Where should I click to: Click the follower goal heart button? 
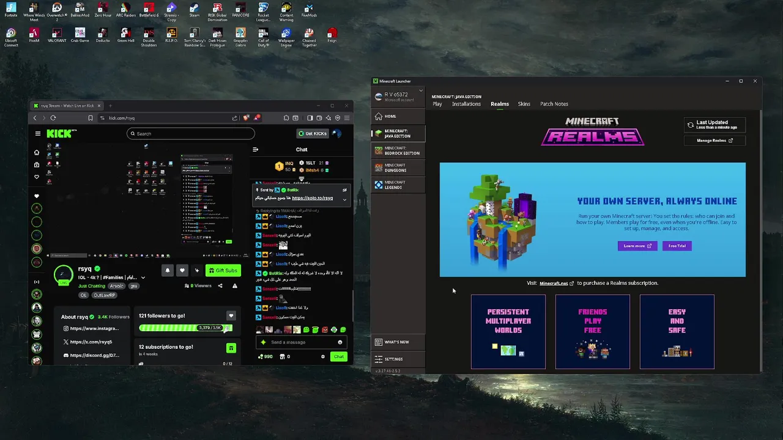pyautogui.click(x=231, y=316)
